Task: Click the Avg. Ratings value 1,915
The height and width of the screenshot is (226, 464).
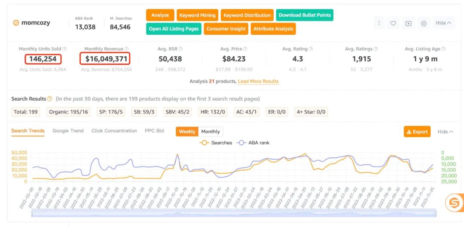Action: (362, 59)
